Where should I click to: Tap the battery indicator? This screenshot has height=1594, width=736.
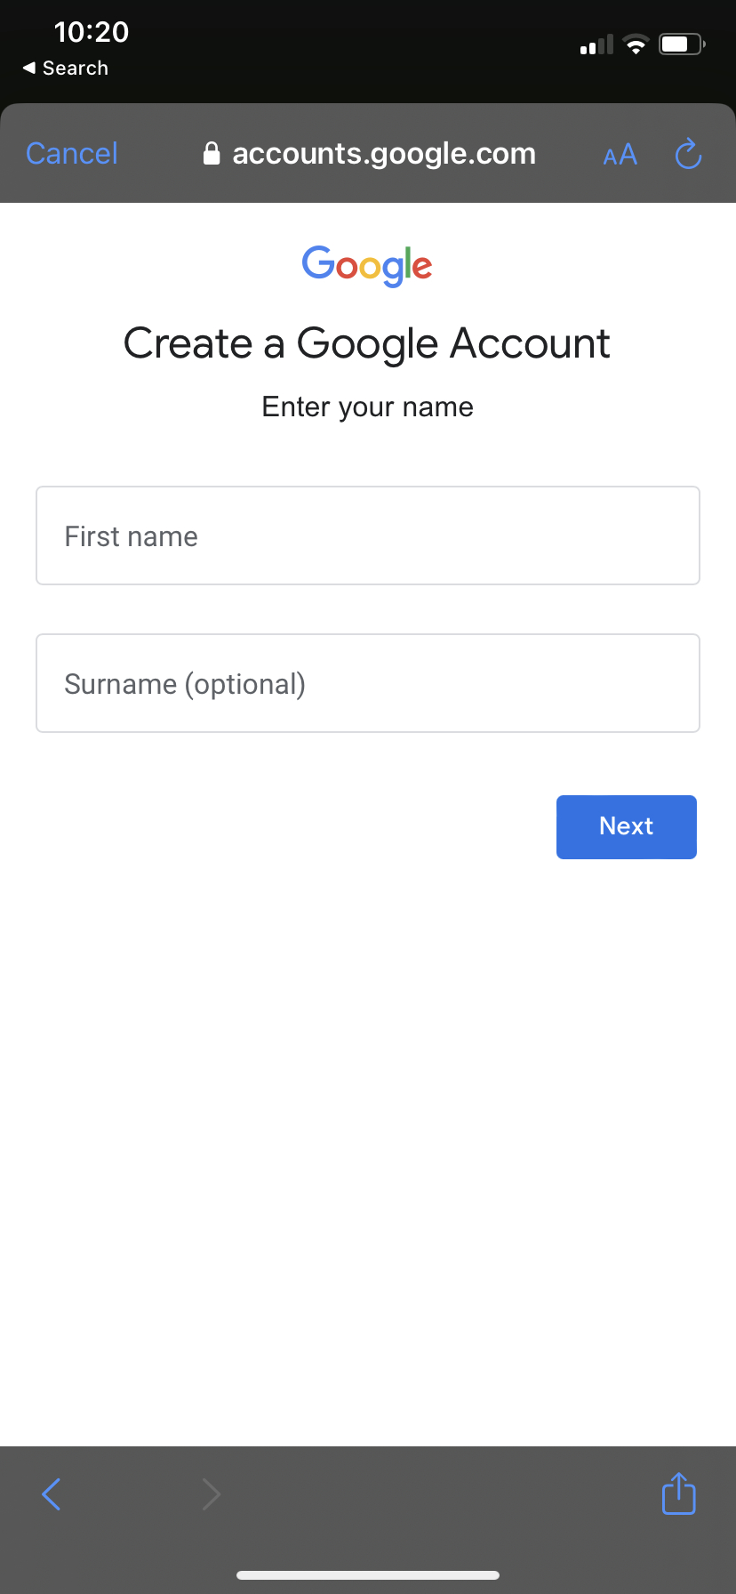(681, 44)
